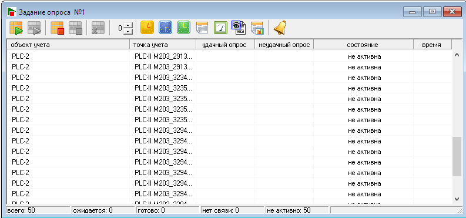Click the 'удачный опрос' column header
The width and height of the screenshot is (466, 218).
[225, 45]
